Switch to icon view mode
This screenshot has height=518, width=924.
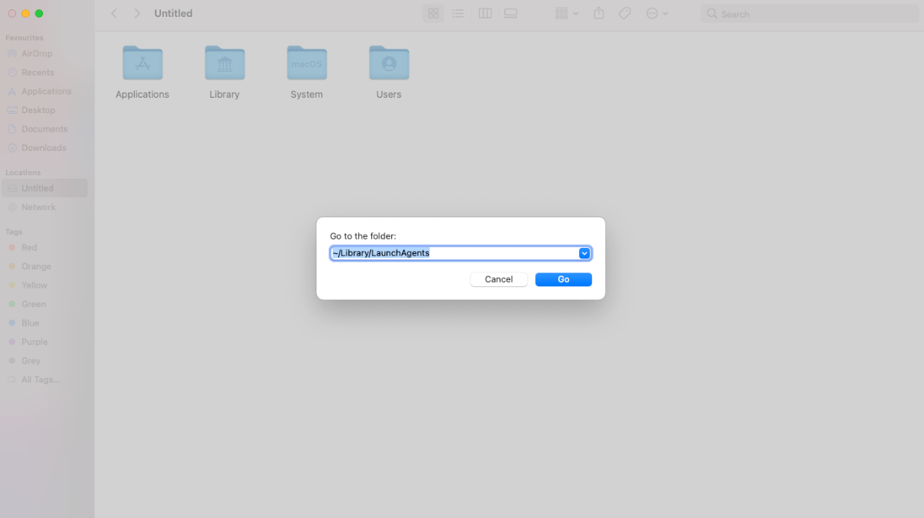pyautogui.click(x=433, y=13)
